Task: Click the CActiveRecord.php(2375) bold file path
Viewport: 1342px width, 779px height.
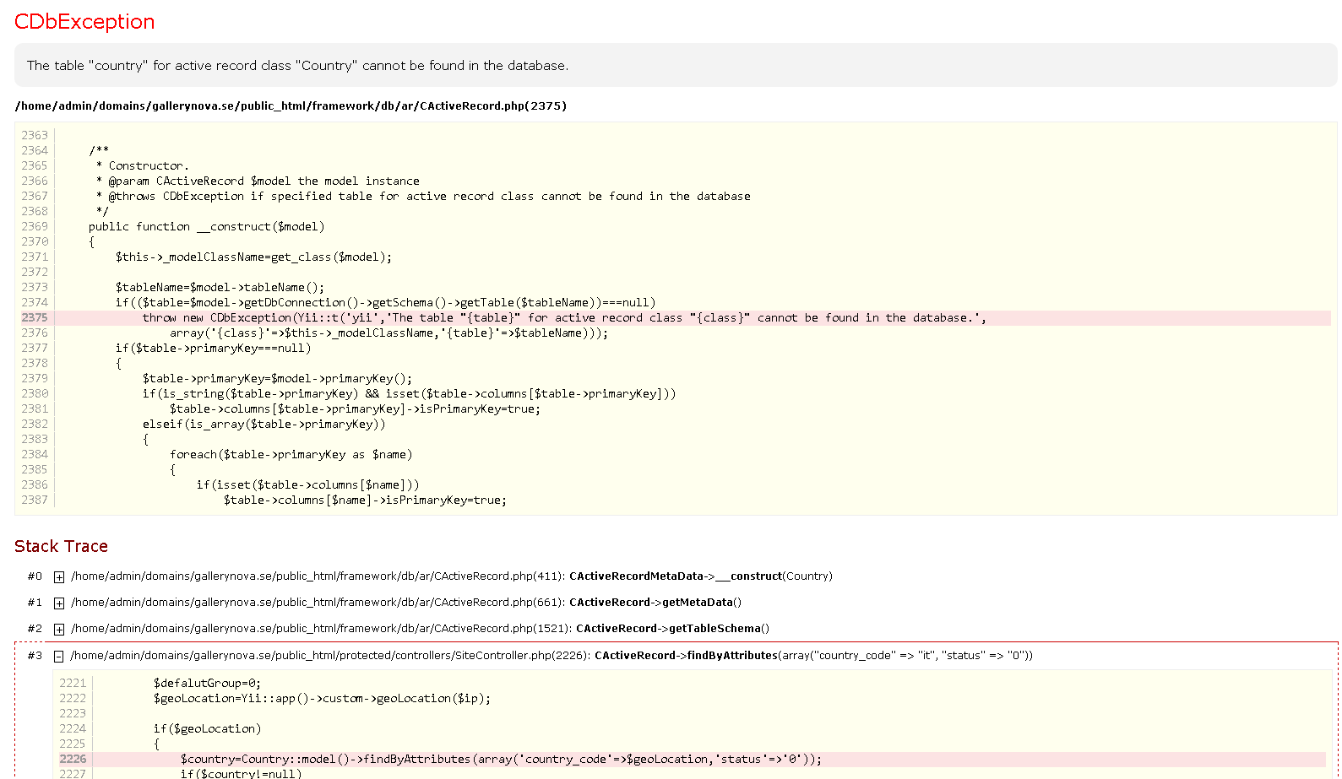Action: coord(291,106)
